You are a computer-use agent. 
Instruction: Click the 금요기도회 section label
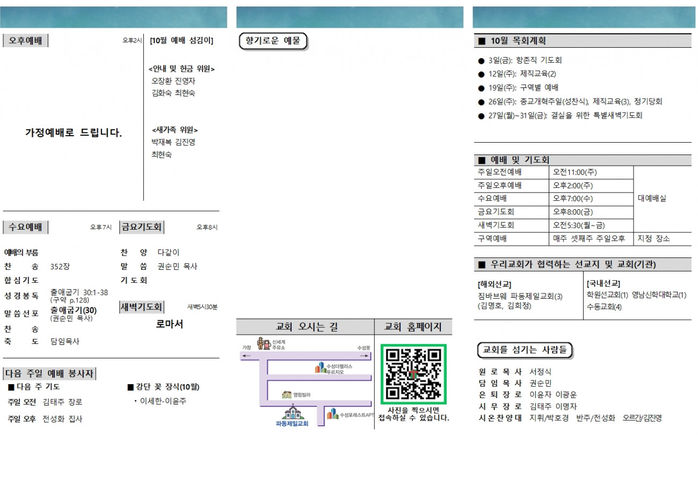pos(142,227)
